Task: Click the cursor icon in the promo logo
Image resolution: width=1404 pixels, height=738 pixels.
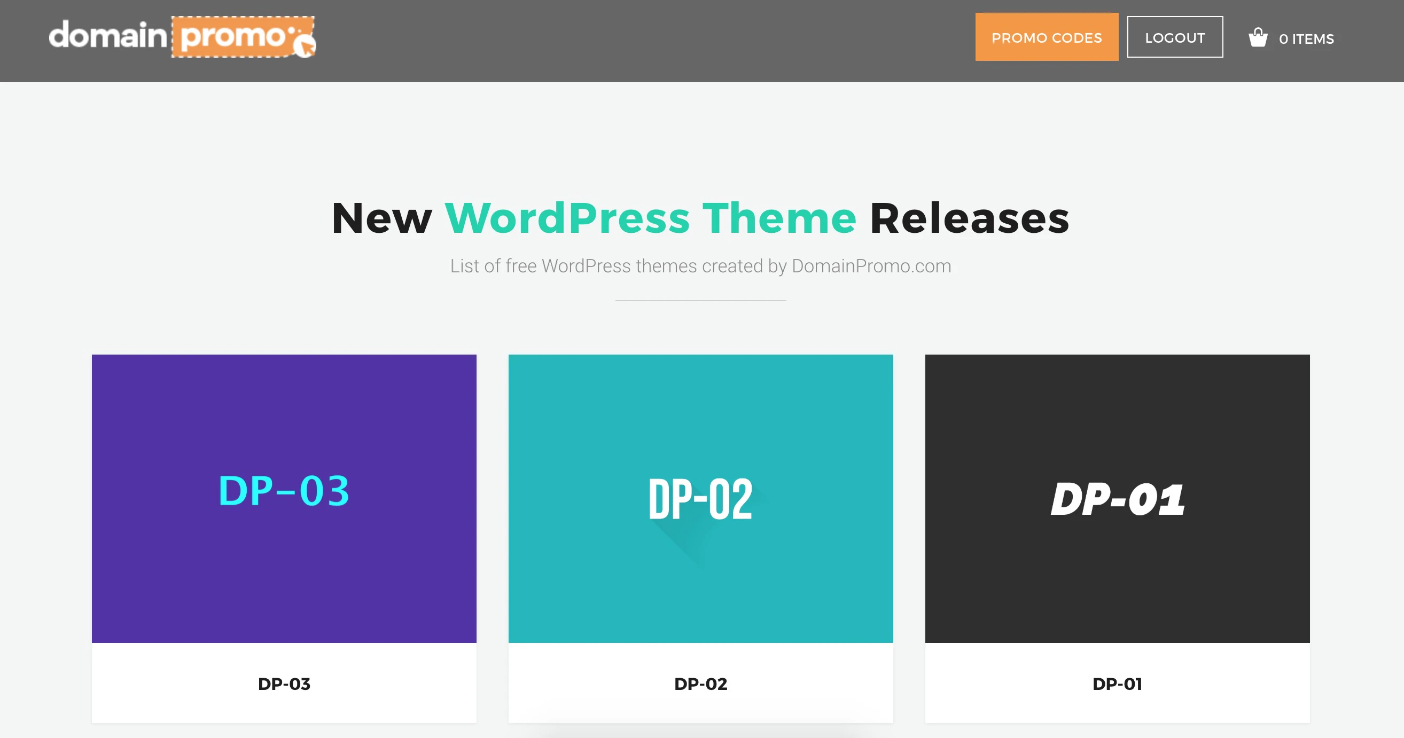Action: tap(303, 46)
